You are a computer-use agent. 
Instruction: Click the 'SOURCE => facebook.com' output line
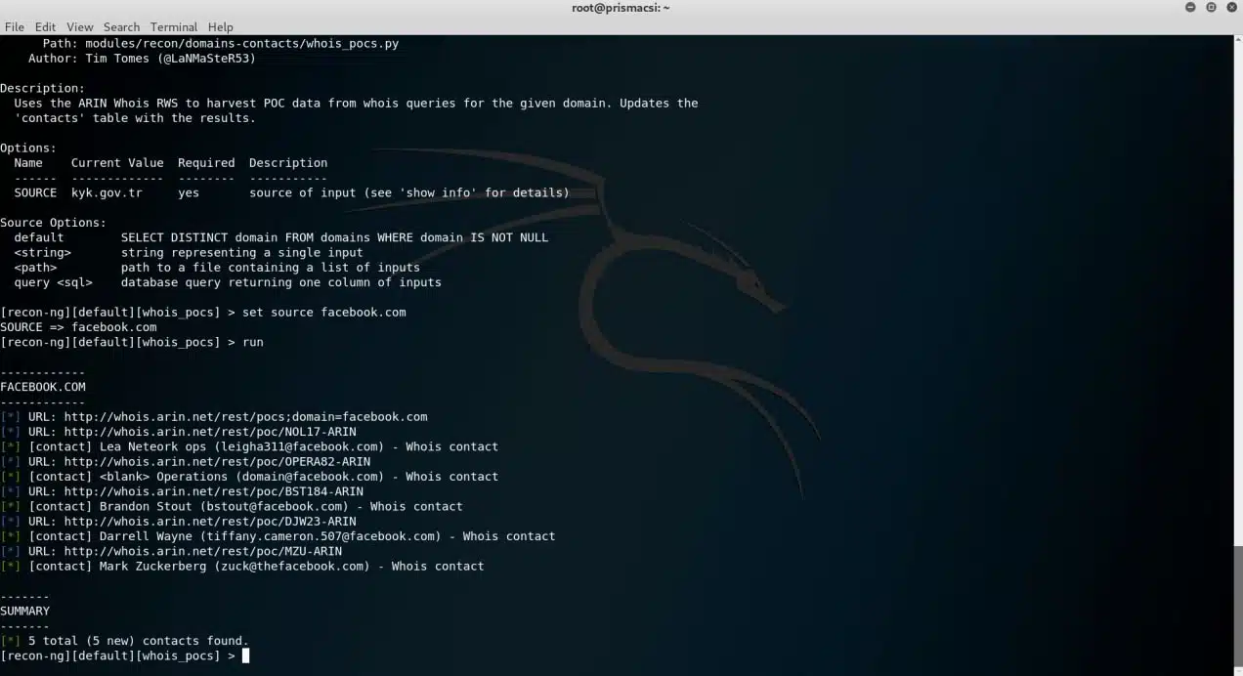coord(78,327)
